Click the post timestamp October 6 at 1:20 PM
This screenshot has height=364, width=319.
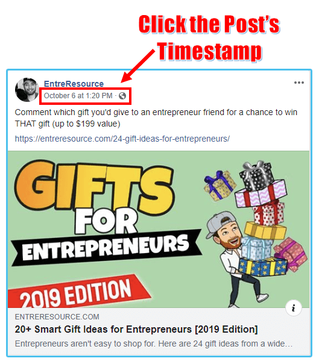tap(78, 96)
